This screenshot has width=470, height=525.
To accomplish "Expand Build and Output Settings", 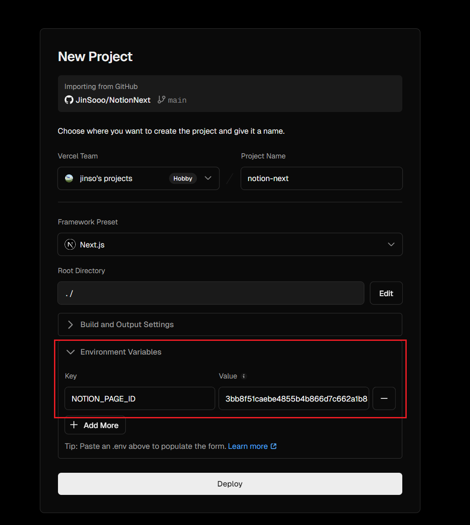I will [230, 324].
